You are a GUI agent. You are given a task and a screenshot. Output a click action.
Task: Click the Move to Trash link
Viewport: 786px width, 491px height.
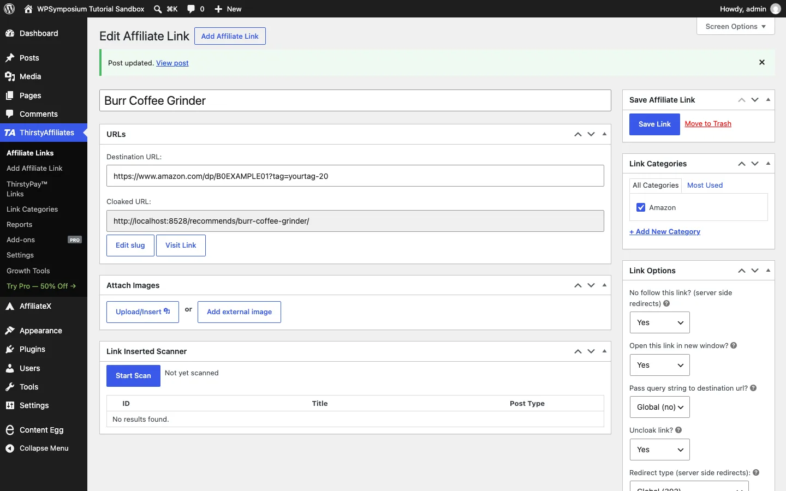pos(708,124)
